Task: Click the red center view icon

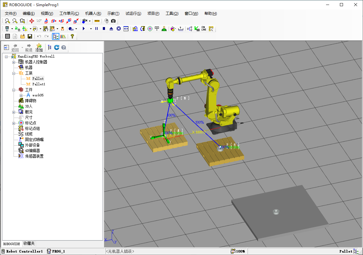Action: (x=32, y=21)
